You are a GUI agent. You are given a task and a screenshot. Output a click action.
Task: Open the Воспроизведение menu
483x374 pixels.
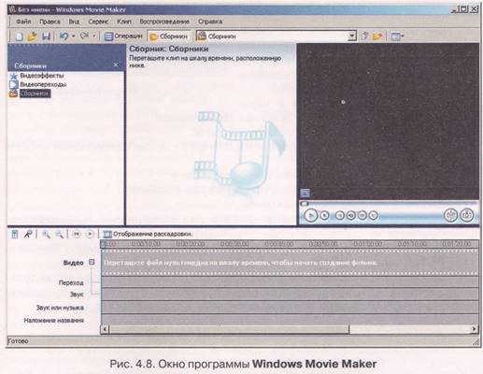pos(164,22)
